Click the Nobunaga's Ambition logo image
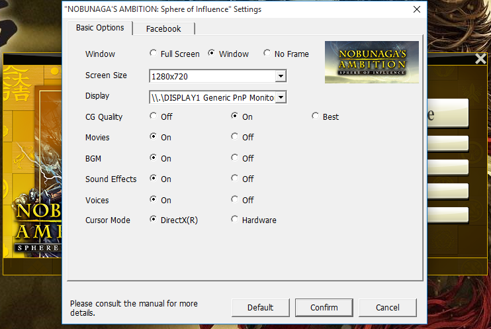 372,62
